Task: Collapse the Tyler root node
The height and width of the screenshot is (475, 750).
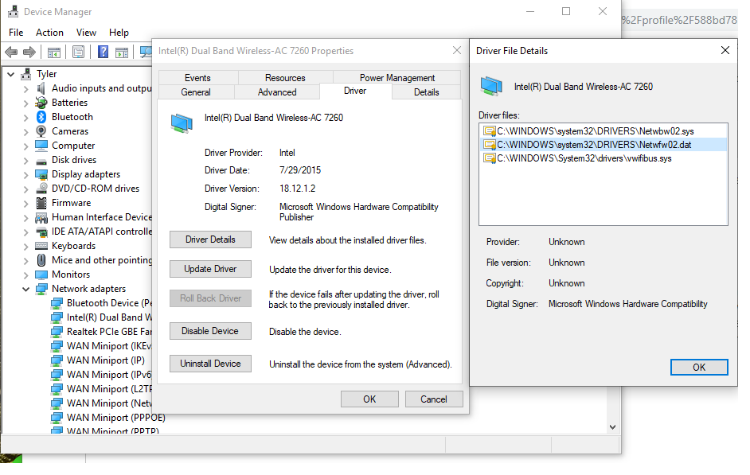Action: coord(10,75)
